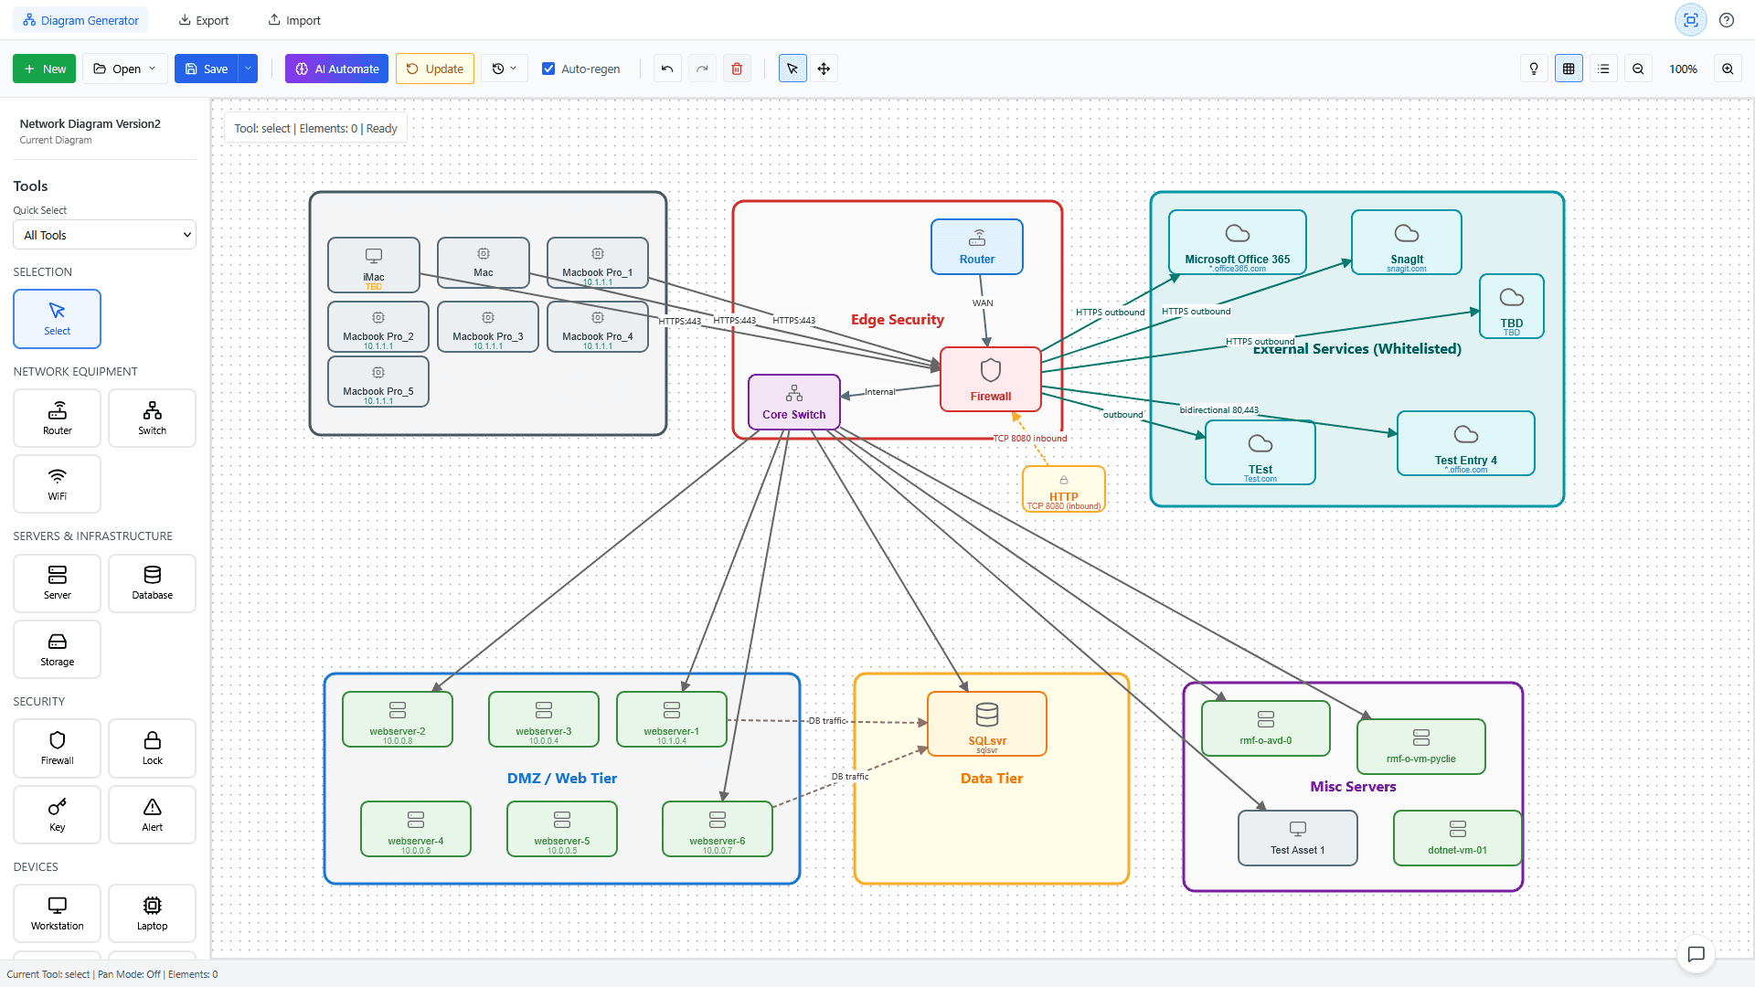Image resolution: width=1755 pixels, height=987 pixels.
Task: Click the zoom out magnifier icon
Action: pos(1638,68)
